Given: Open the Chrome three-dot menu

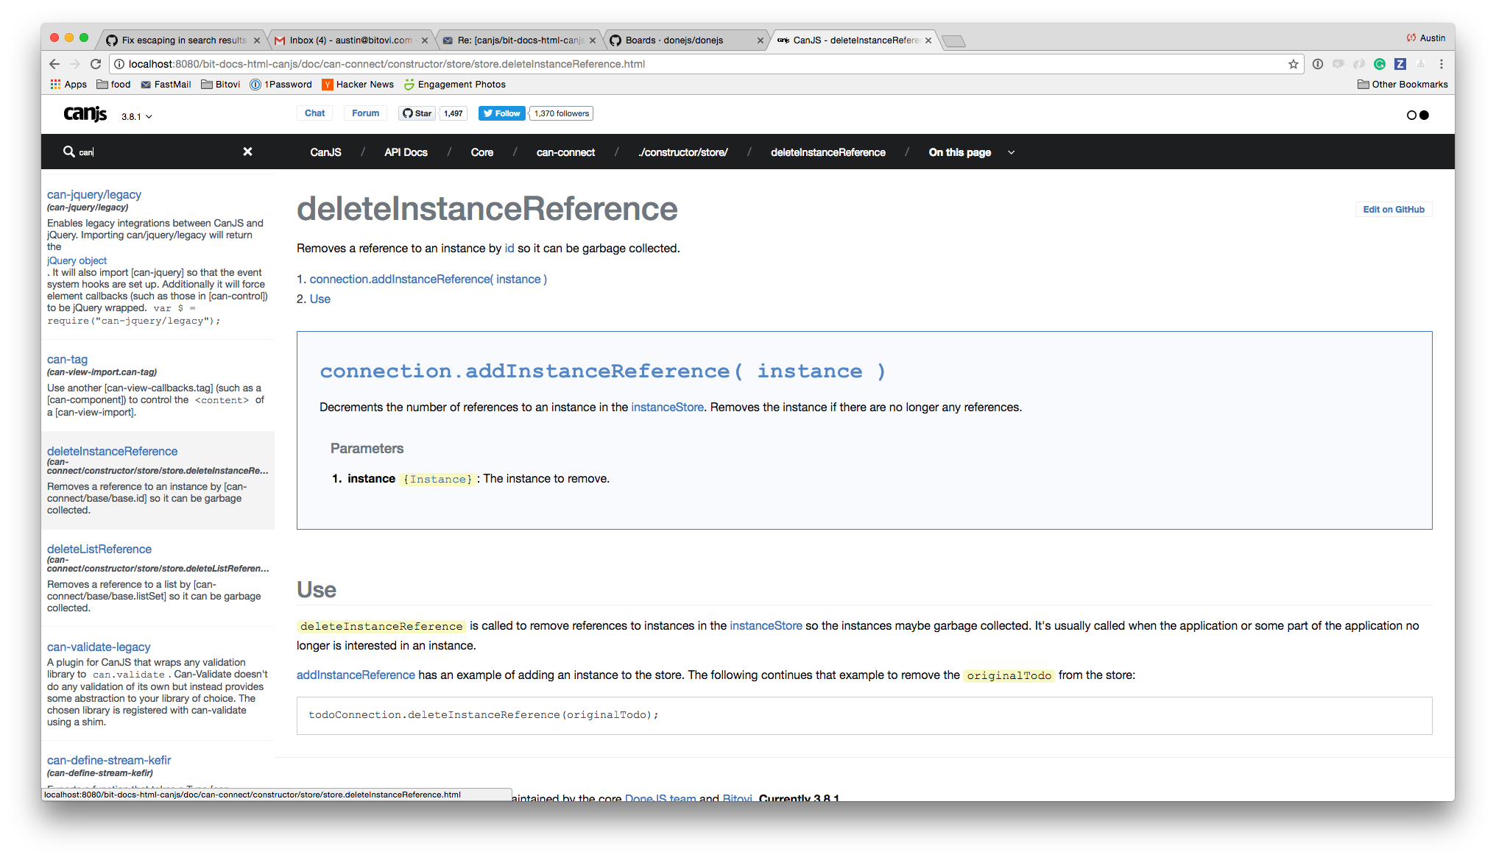Looking at the screenshot, I should pyautogui.click(x=1442, y=64).
